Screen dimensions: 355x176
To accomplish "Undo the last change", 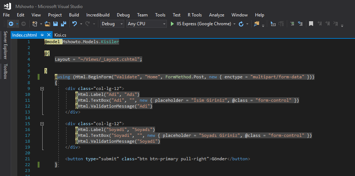I will [x=75, y=24].
